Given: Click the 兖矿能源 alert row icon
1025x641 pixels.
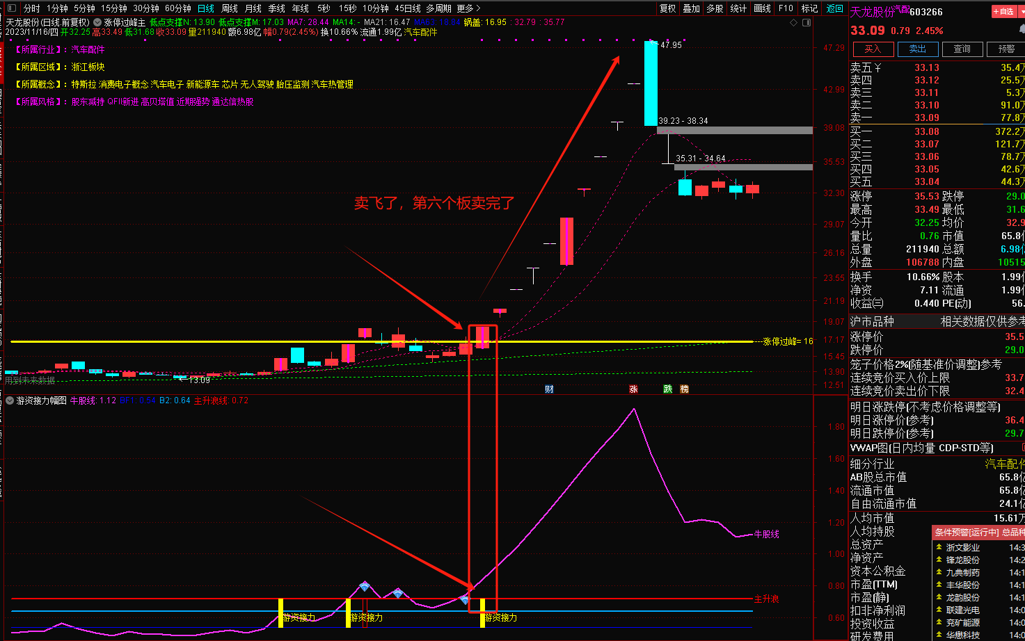Looking at the screenshot, I should pos(939,623).
